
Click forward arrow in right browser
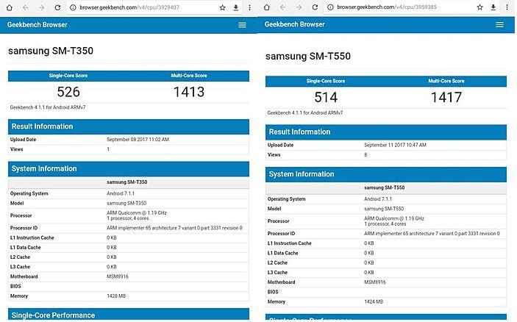(299, 7)
